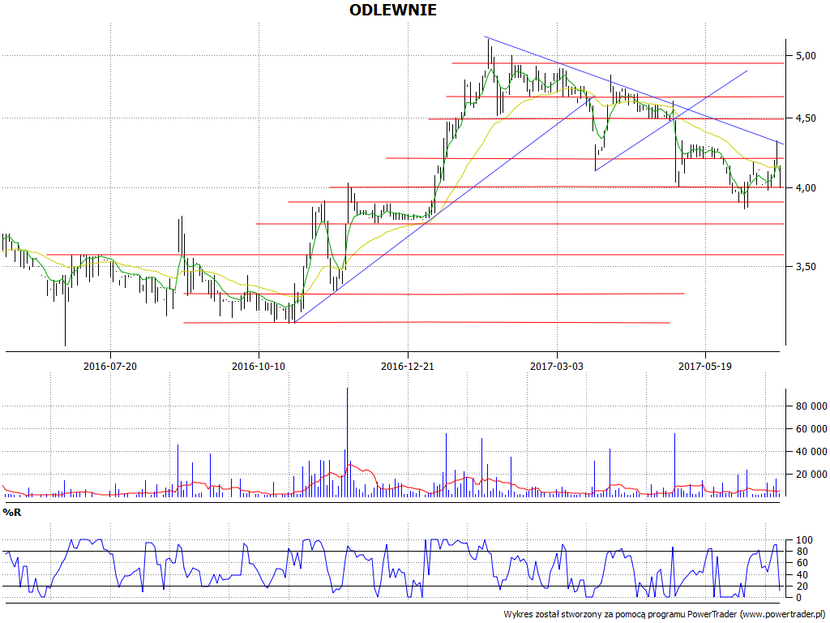Click the 20 000 volume axis label

click(x=811, y=475)
